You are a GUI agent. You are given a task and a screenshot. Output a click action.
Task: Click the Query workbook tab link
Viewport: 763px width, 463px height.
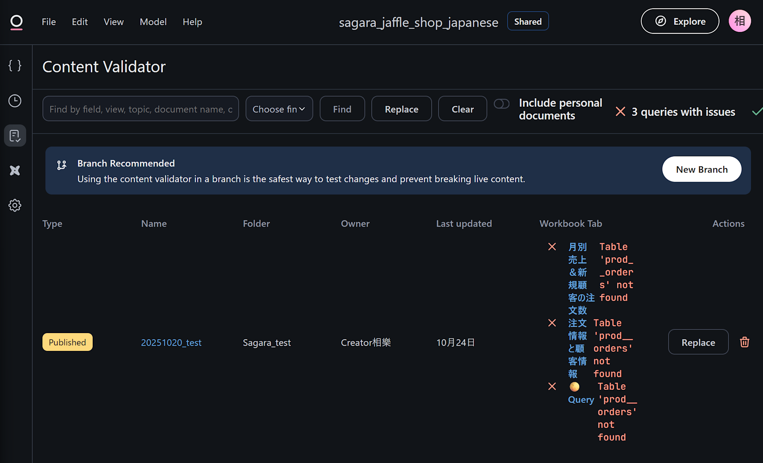pos(581,399)
